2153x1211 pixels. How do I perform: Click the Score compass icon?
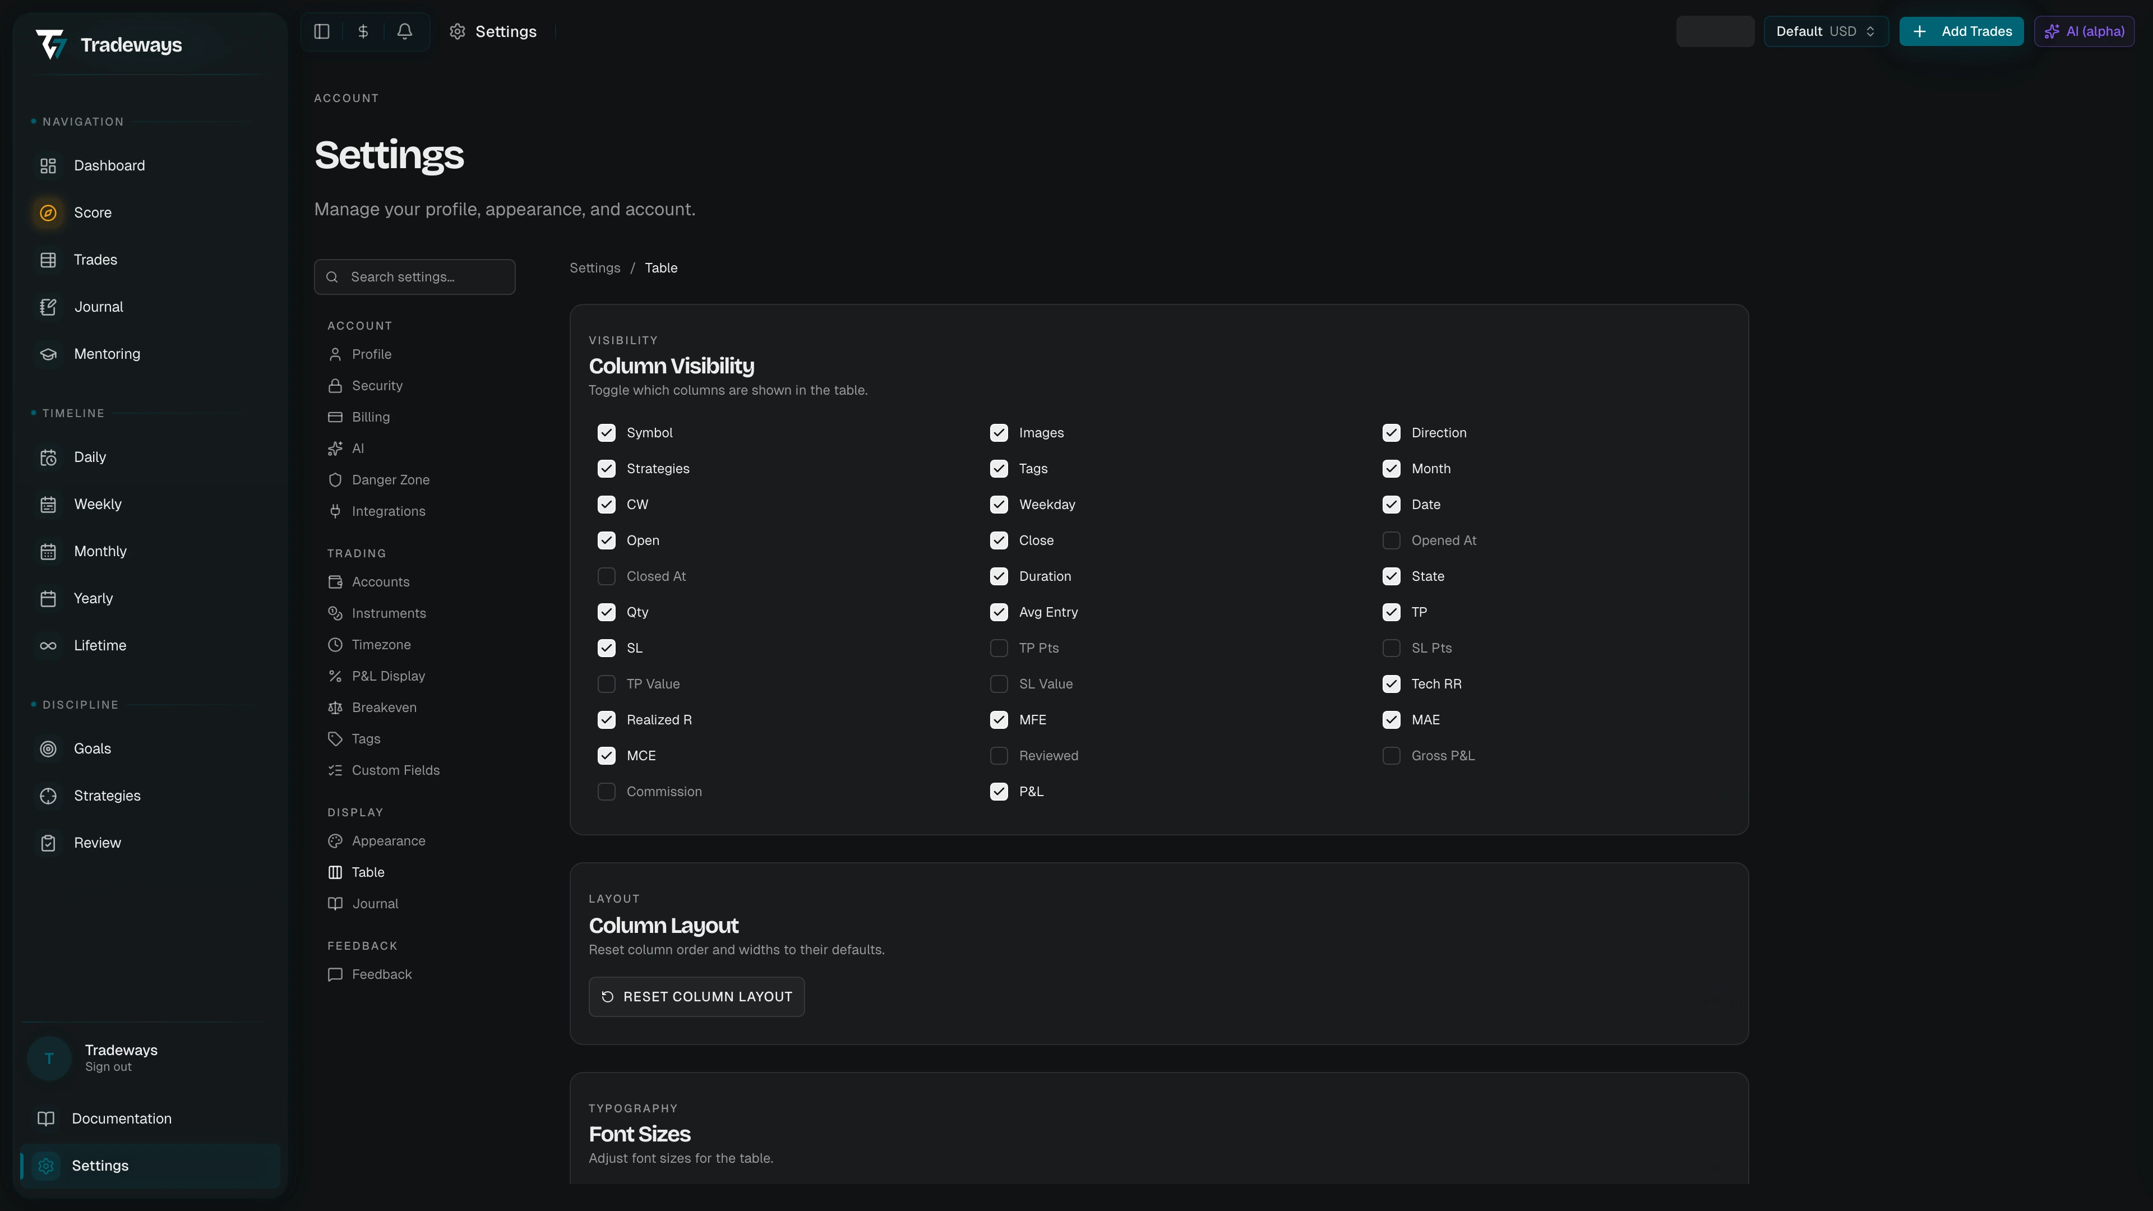tap(48, 212)
